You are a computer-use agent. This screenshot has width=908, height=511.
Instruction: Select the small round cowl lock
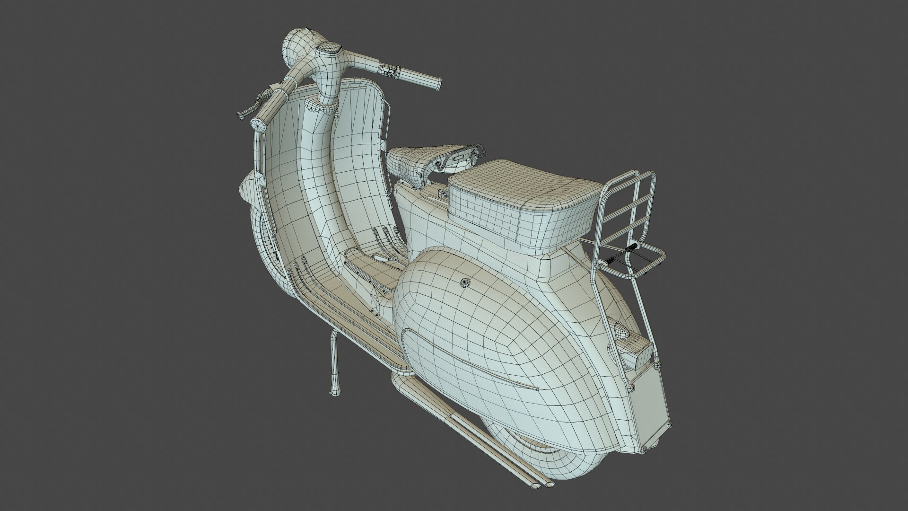[x=464, y=282]
